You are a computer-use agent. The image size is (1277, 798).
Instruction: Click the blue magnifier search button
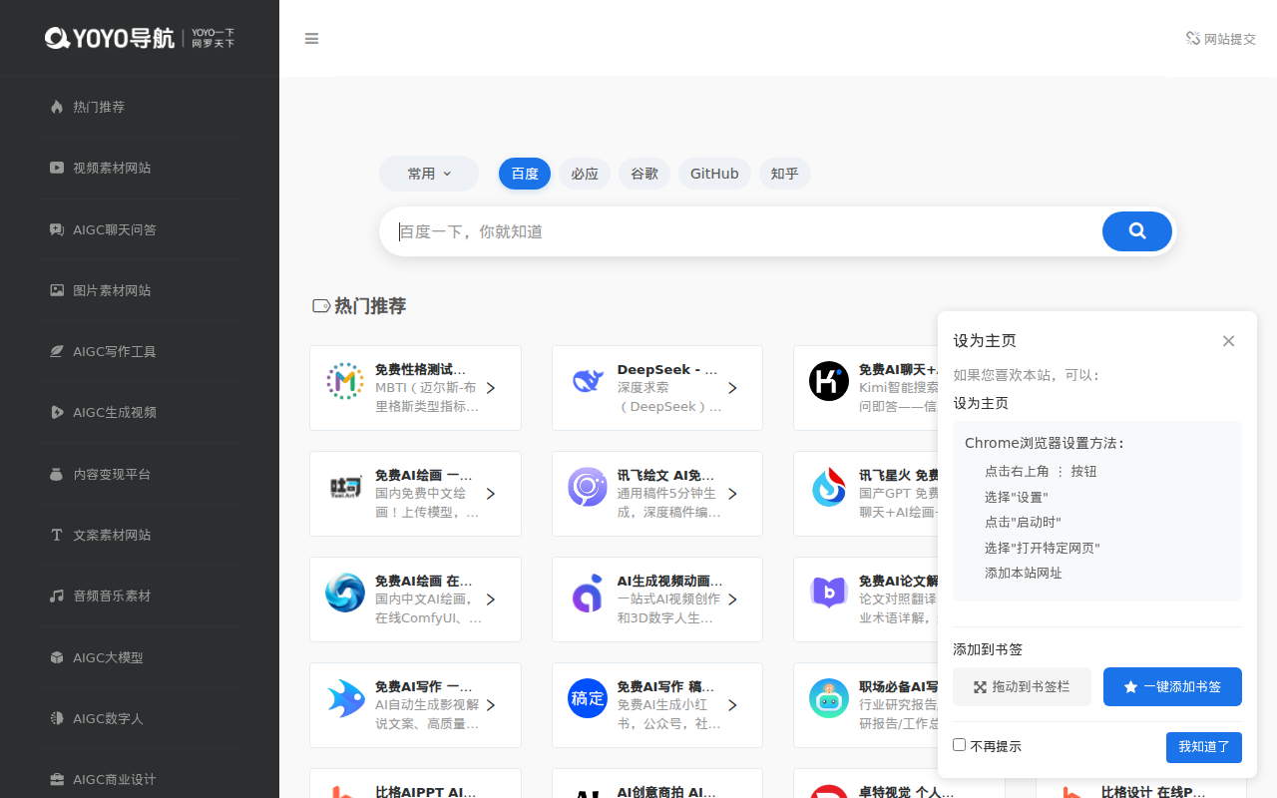[1137, 231]
